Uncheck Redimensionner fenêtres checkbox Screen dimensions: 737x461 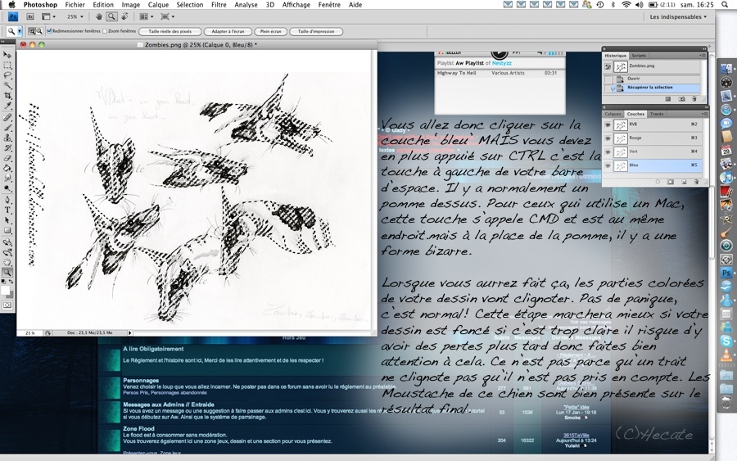tap(49, 31)
